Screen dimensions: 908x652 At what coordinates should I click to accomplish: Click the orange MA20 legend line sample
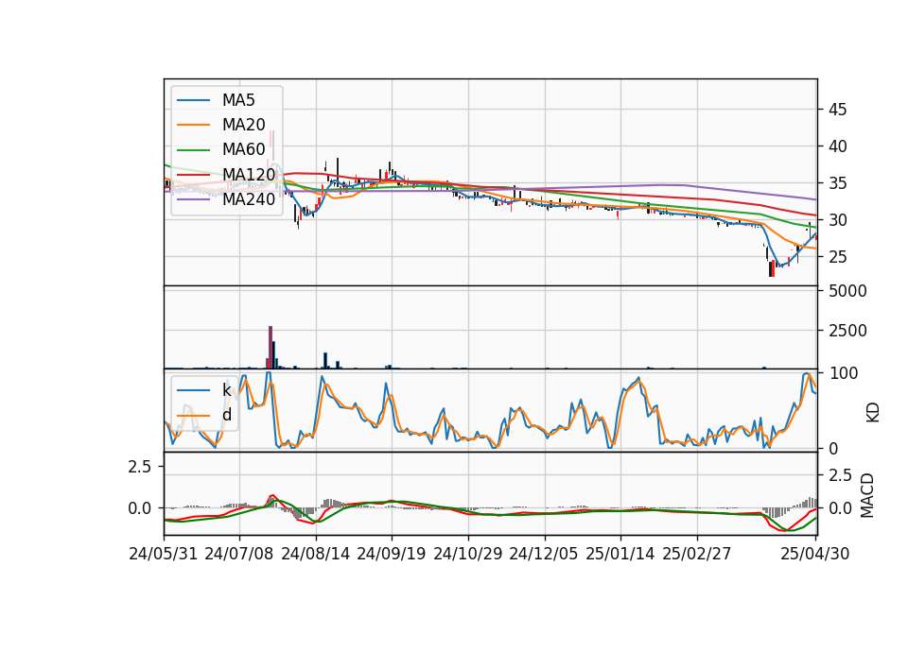(193, 125)
